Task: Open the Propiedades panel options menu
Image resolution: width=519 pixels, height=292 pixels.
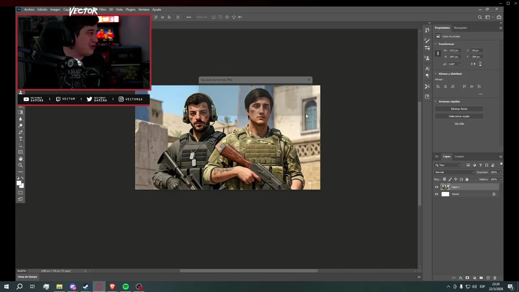Action: click(x=500, y=28)
